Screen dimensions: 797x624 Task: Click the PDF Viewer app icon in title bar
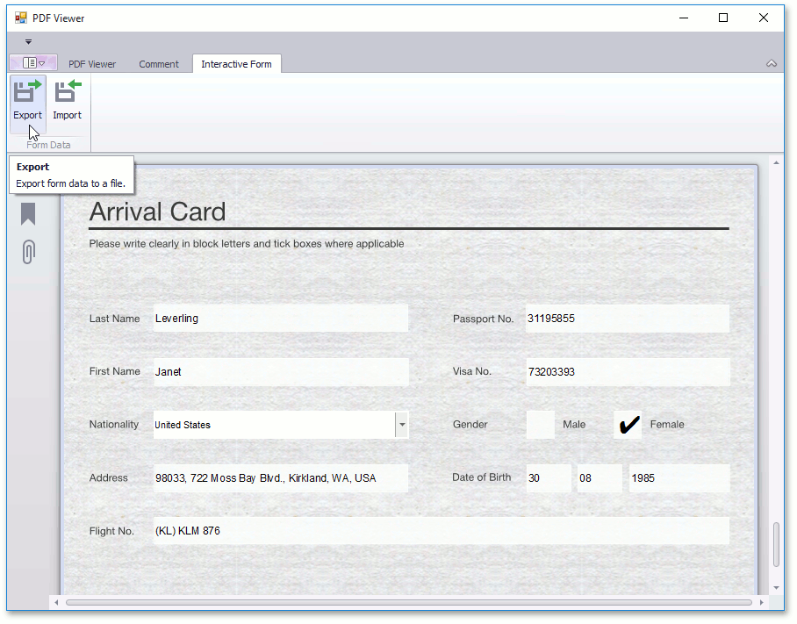tap(21, 18)
